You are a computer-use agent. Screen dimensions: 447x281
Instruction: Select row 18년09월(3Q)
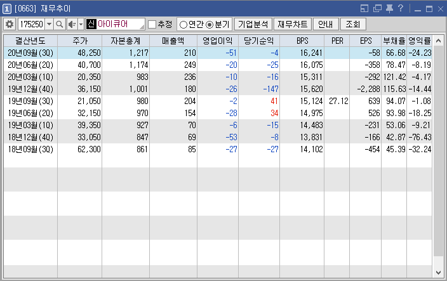[218, 150]
